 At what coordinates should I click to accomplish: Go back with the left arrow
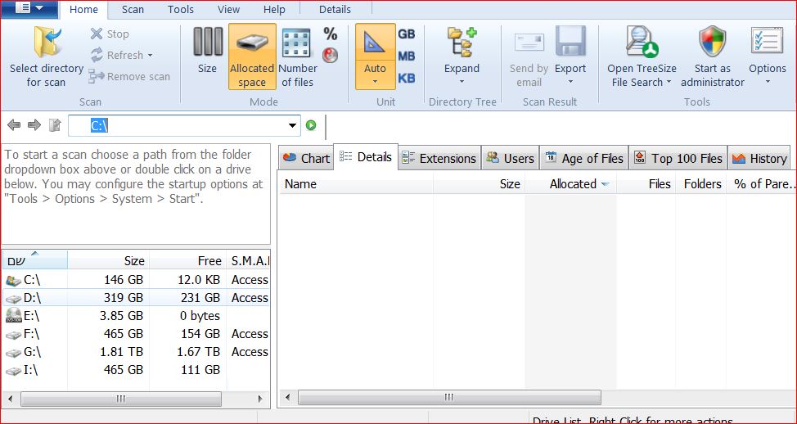(14, 125)
